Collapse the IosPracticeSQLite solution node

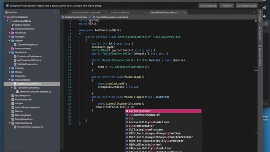pyautogui.click(x=5, y=17)
